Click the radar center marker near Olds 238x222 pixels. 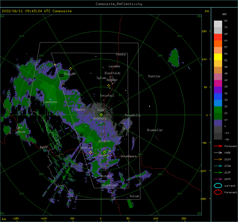101,115
